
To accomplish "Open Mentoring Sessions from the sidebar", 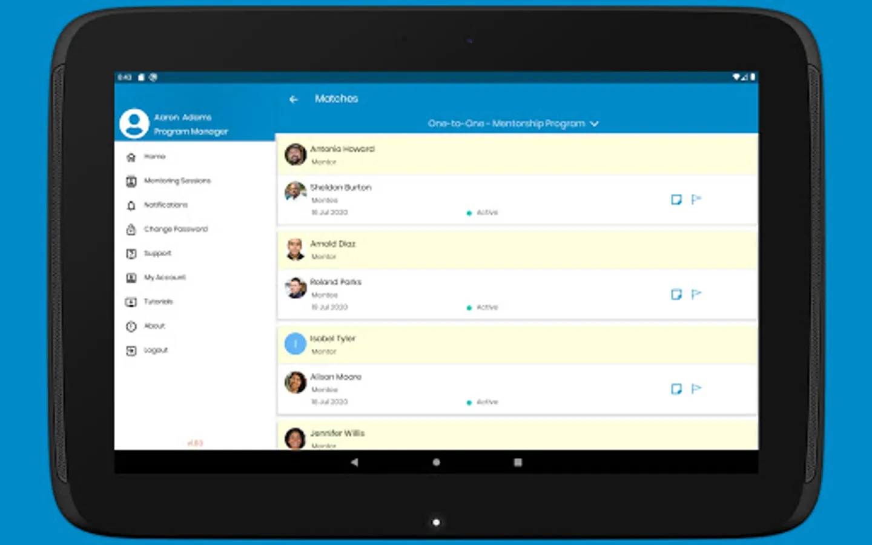I will (x=177, y=180).
